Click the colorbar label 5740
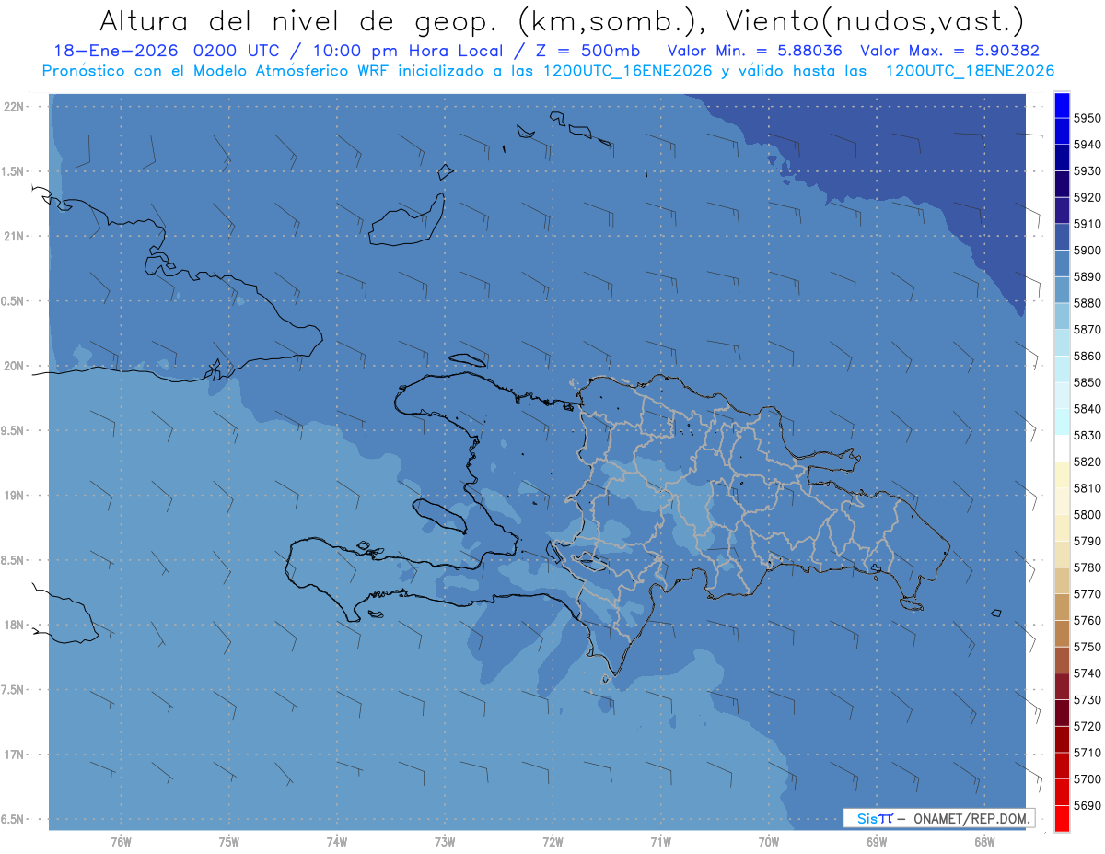Screen dimensions: 1105x854 coord(1087,673)
